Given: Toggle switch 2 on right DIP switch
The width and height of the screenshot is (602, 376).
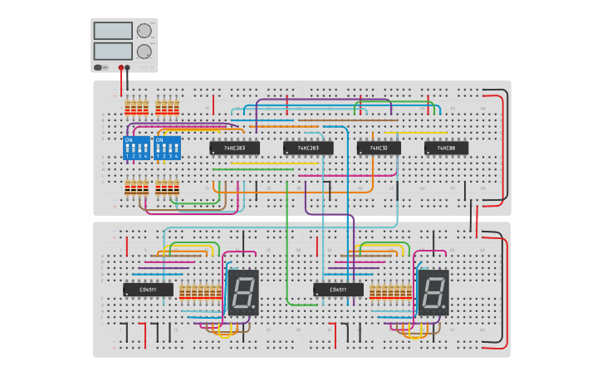Looking at the screenshot, I should click(165, 149).
